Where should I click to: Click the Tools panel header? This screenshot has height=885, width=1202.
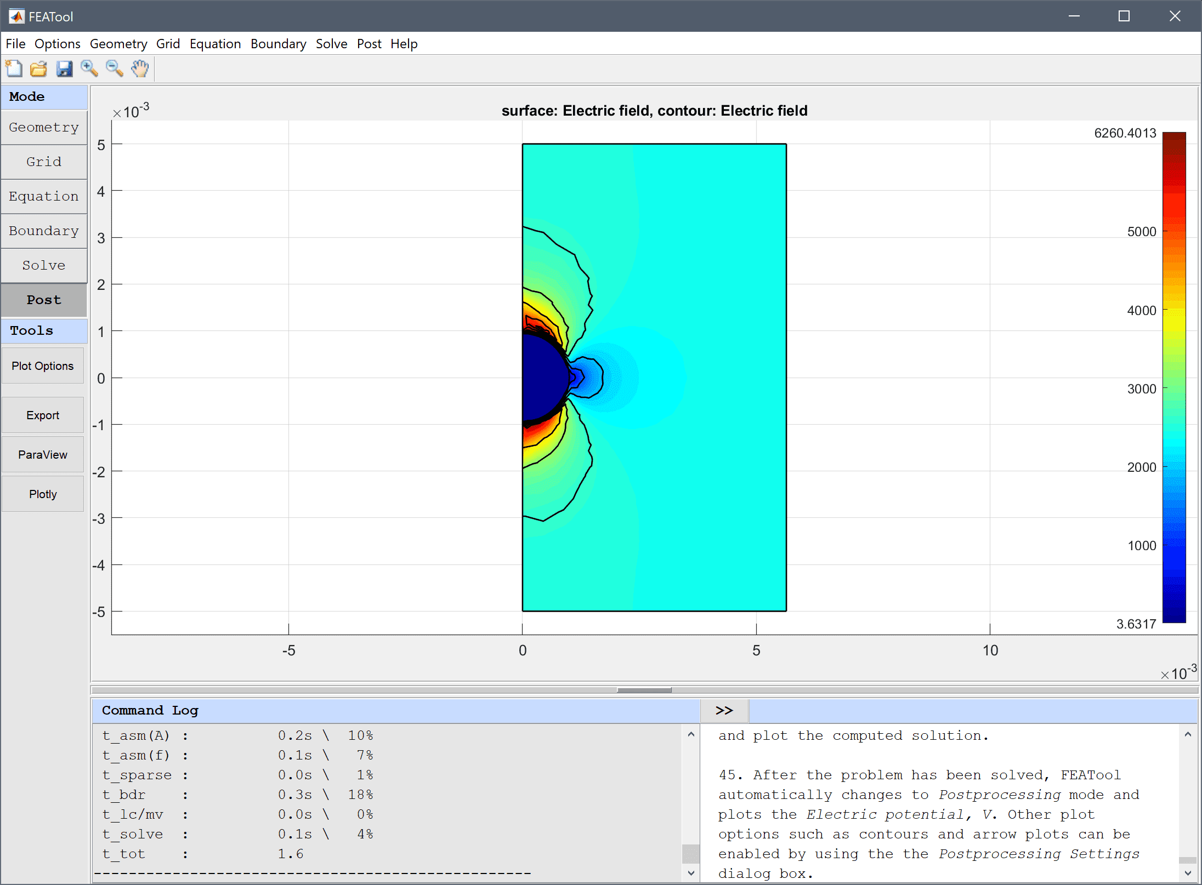tap(44, 330)
